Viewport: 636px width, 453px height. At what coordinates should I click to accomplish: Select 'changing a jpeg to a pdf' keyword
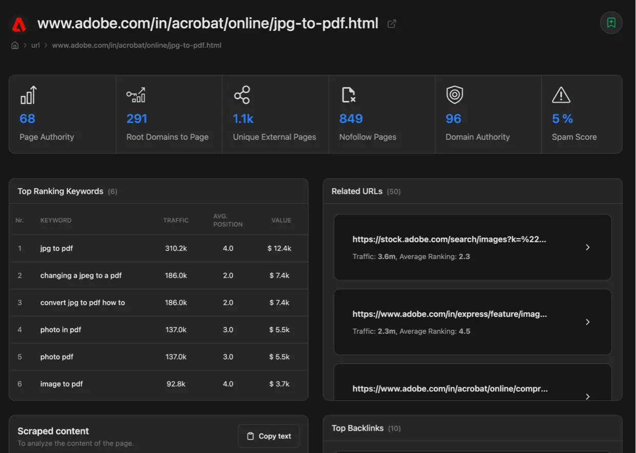[x=81, y=275]
